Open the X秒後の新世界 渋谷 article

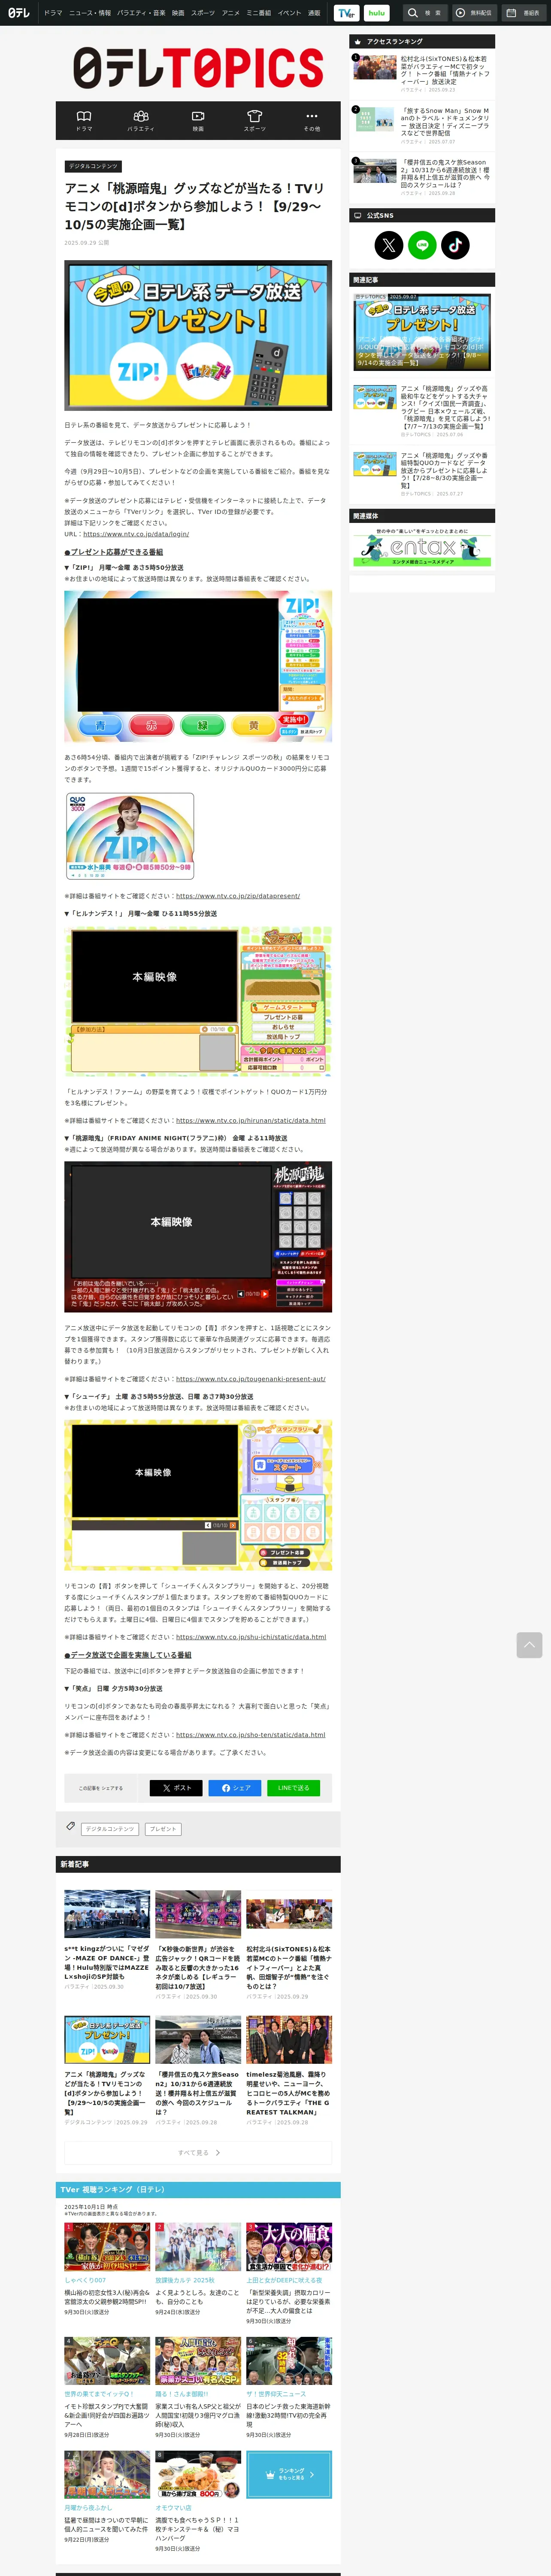click(198, 1945)
